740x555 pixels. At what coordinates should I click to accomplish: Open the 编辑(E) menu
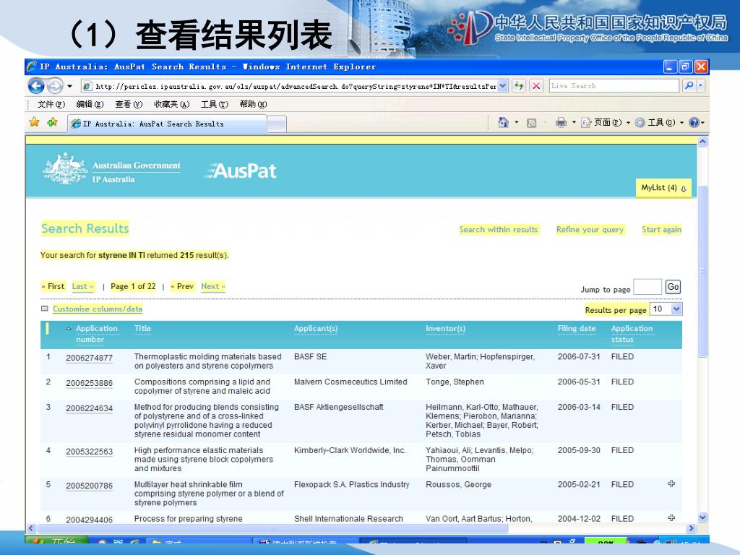click(90, 104)
